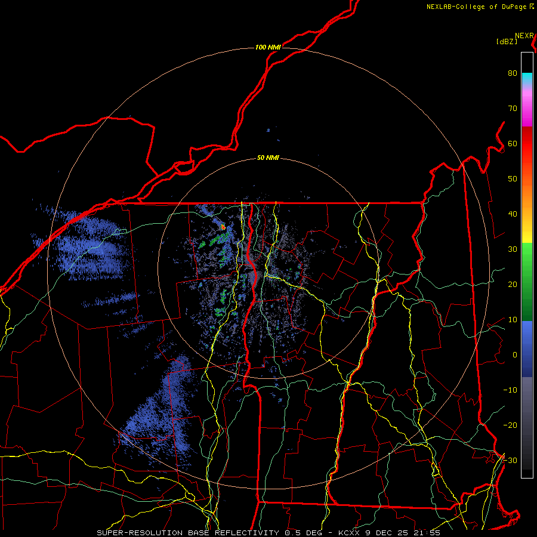Screen dimensions: 537x537
Task: Click the 60 dBZ scale label
Action: 513,143
